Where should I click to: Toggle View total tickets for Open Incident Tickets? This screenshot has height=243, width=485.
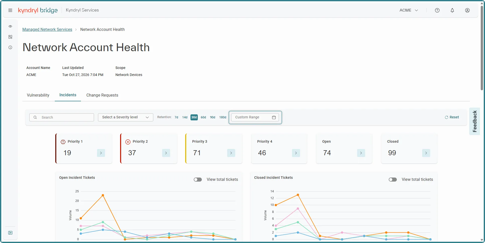coord(198,180)
